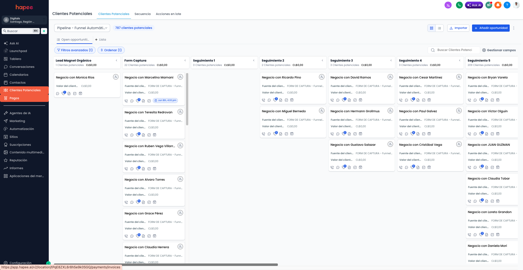Open the language translate icon in top bar

point(448,5)
